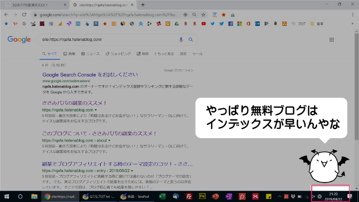Expand the arrow after entry › 2019/08/22
This screenshot has width=359, height=202.
[x=132, y=171]
